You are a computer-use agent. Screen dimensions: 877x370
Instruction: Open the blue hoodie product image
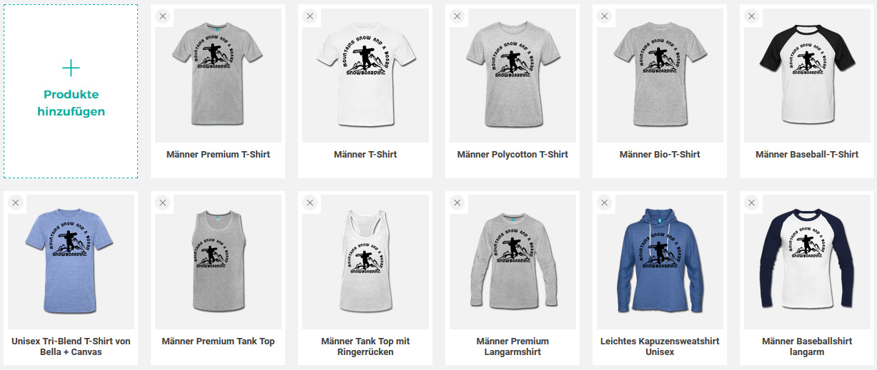(660, 262)
